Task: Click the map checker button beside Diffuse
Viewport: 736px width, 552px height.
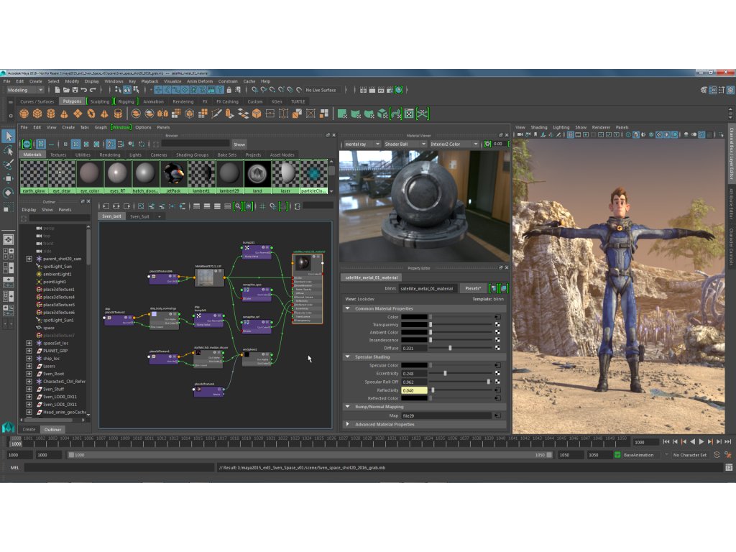Action: (x=497, y=348)
